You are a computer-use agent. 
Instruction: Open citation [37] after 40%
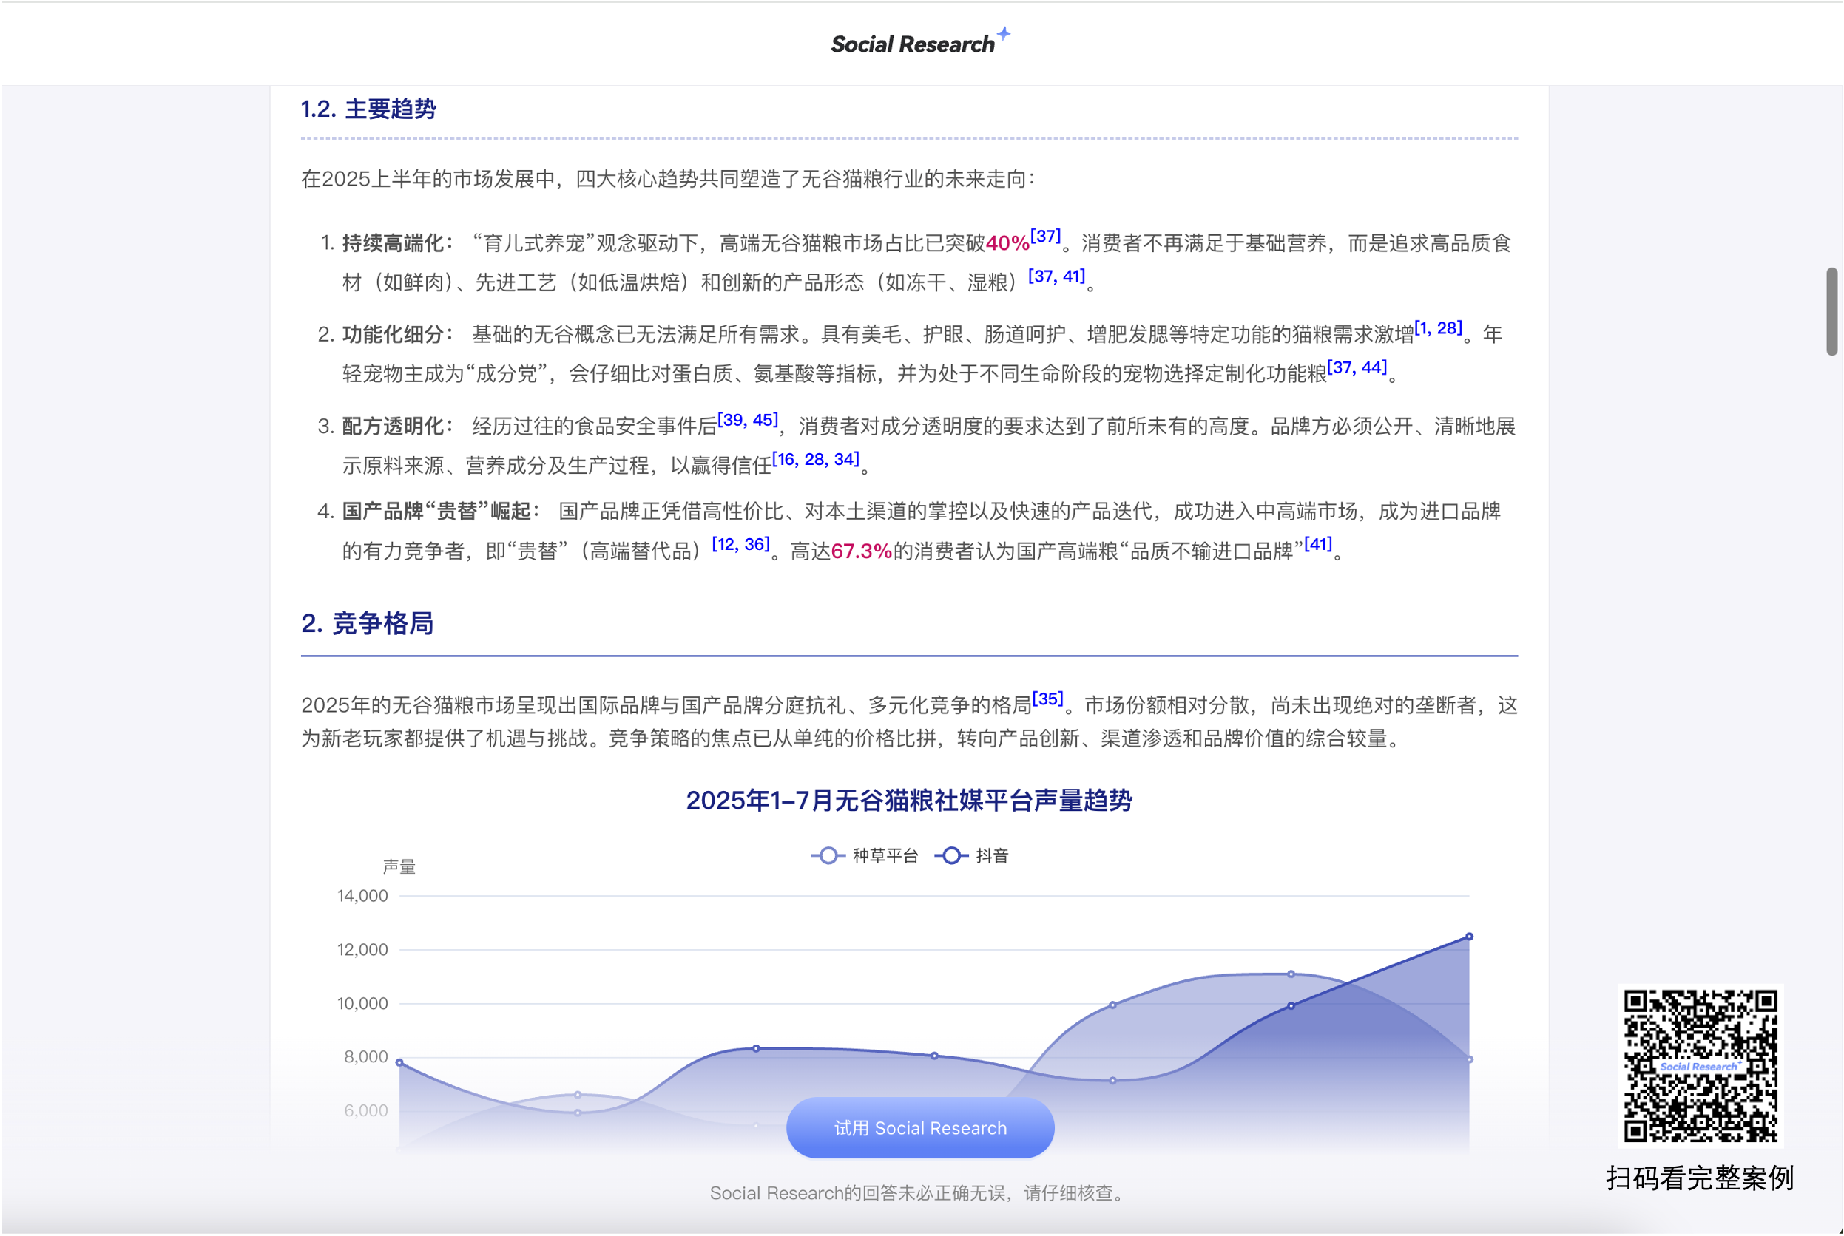(x=1045, y=237)
